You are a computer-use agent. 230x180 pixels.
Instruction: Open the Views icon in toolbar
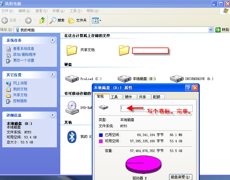coord(95,20)
